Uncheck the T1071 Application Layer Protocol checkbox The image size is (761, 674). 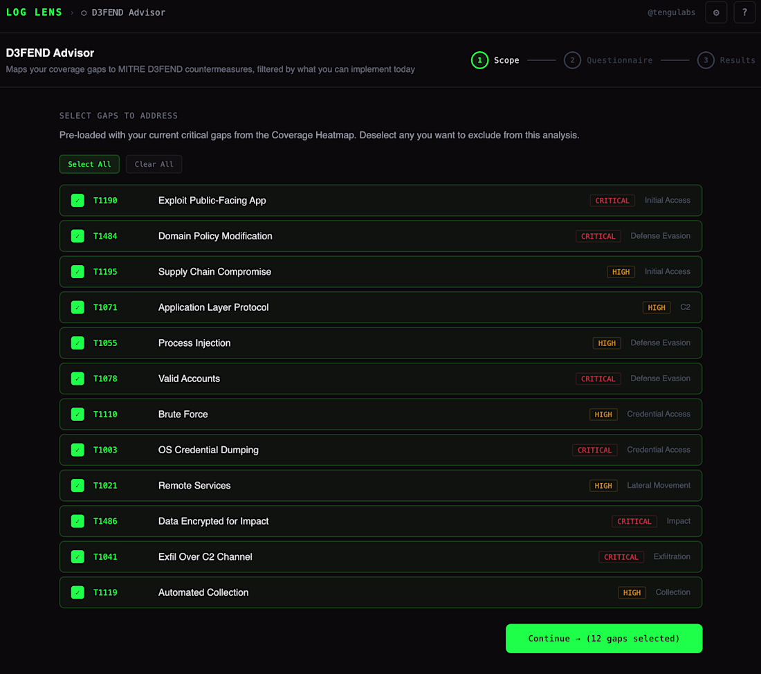pos(77,307)
